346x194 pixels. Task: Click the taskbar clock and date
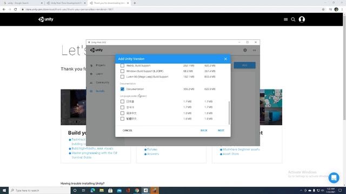point(330,190)
